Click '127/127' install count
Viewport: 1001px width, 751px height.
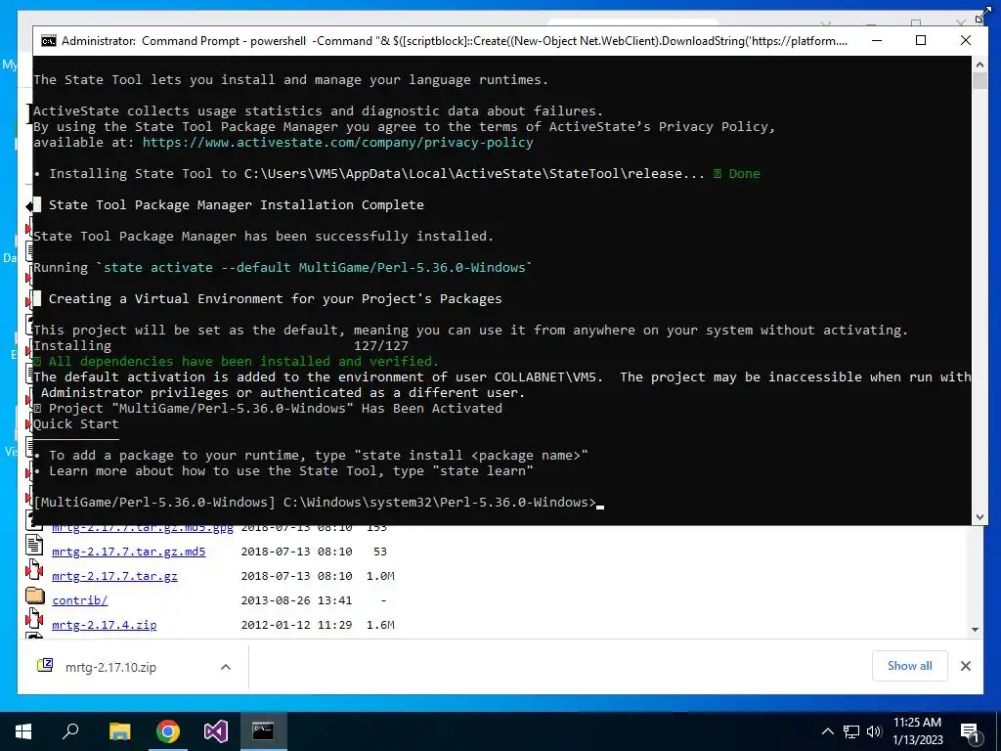[380, 346]
